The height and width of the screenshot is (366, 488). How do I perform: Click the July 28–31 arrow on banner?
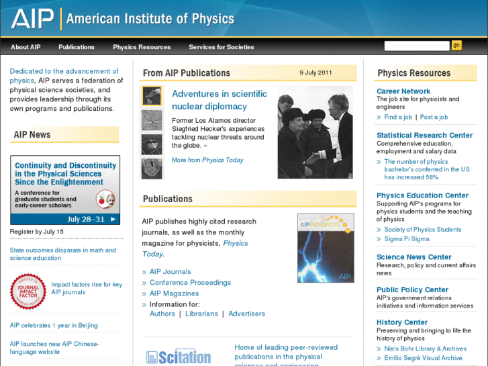(x=113, y=220)
